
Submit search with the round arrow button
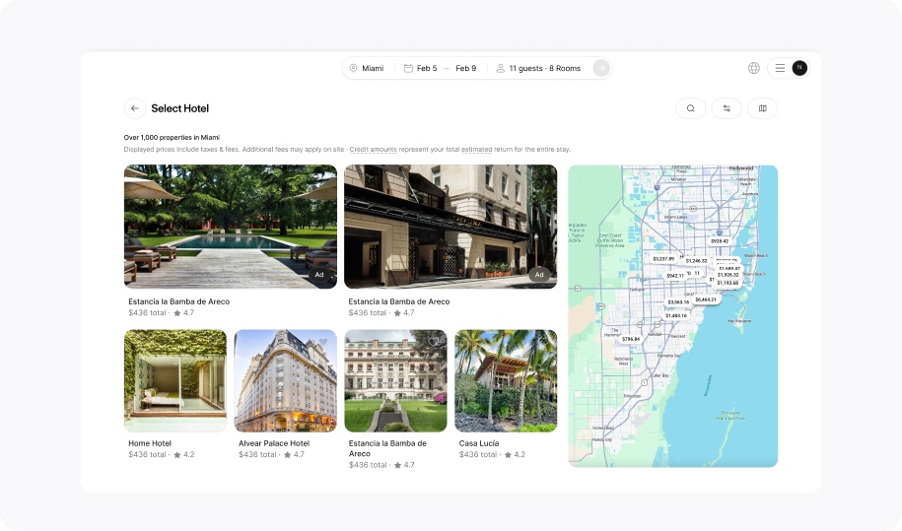[x=601, y=68]
